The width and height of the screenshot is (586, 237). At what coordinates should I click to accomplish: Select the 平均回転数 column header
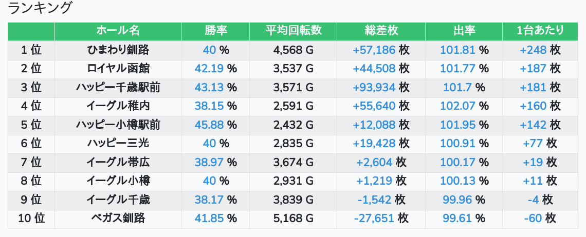293,31
